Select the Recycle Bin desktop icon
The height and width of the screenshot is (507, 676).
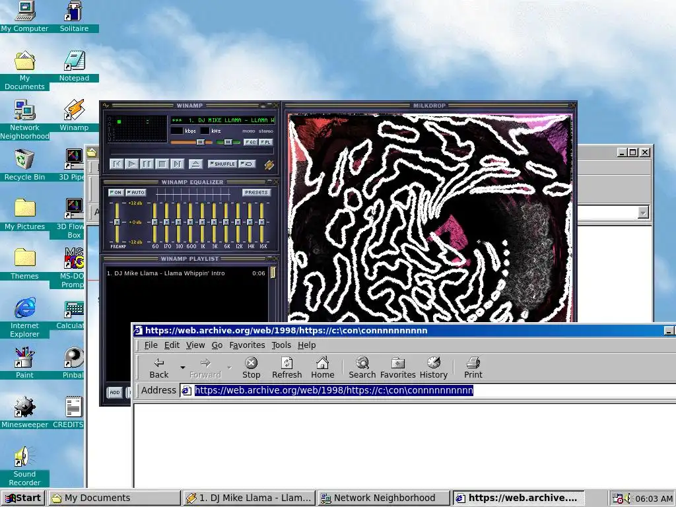point(24,165)
